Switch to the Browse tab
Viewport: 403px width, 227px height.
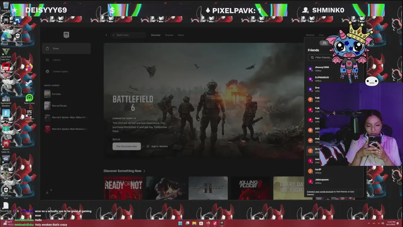point(169,35)
